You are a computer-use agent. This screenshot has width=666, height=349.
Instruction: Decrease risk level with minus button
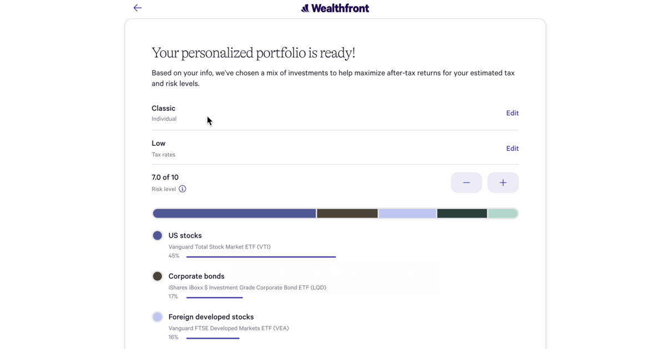point(466,183)
